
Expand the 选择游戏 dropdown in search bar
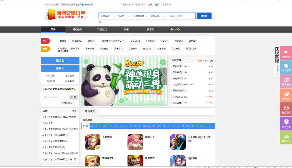107,16
